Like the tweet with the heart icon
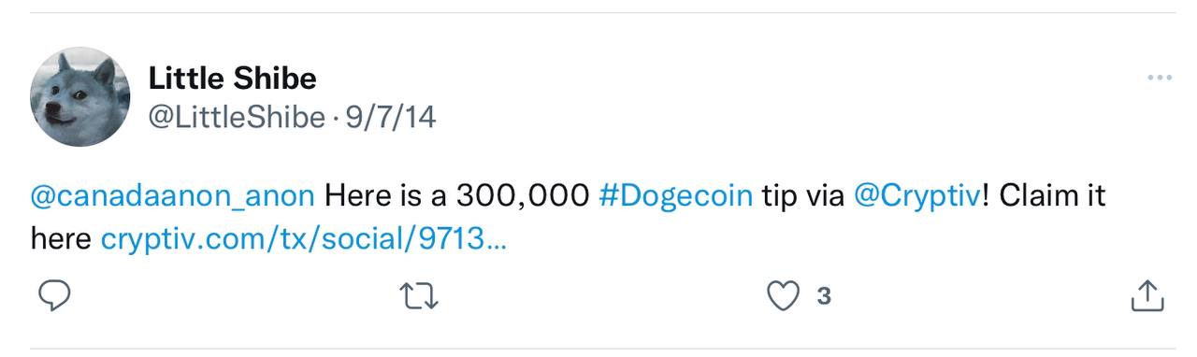Image resolution: width=1197 pixels, height=357 pixels. click(784, 296)
